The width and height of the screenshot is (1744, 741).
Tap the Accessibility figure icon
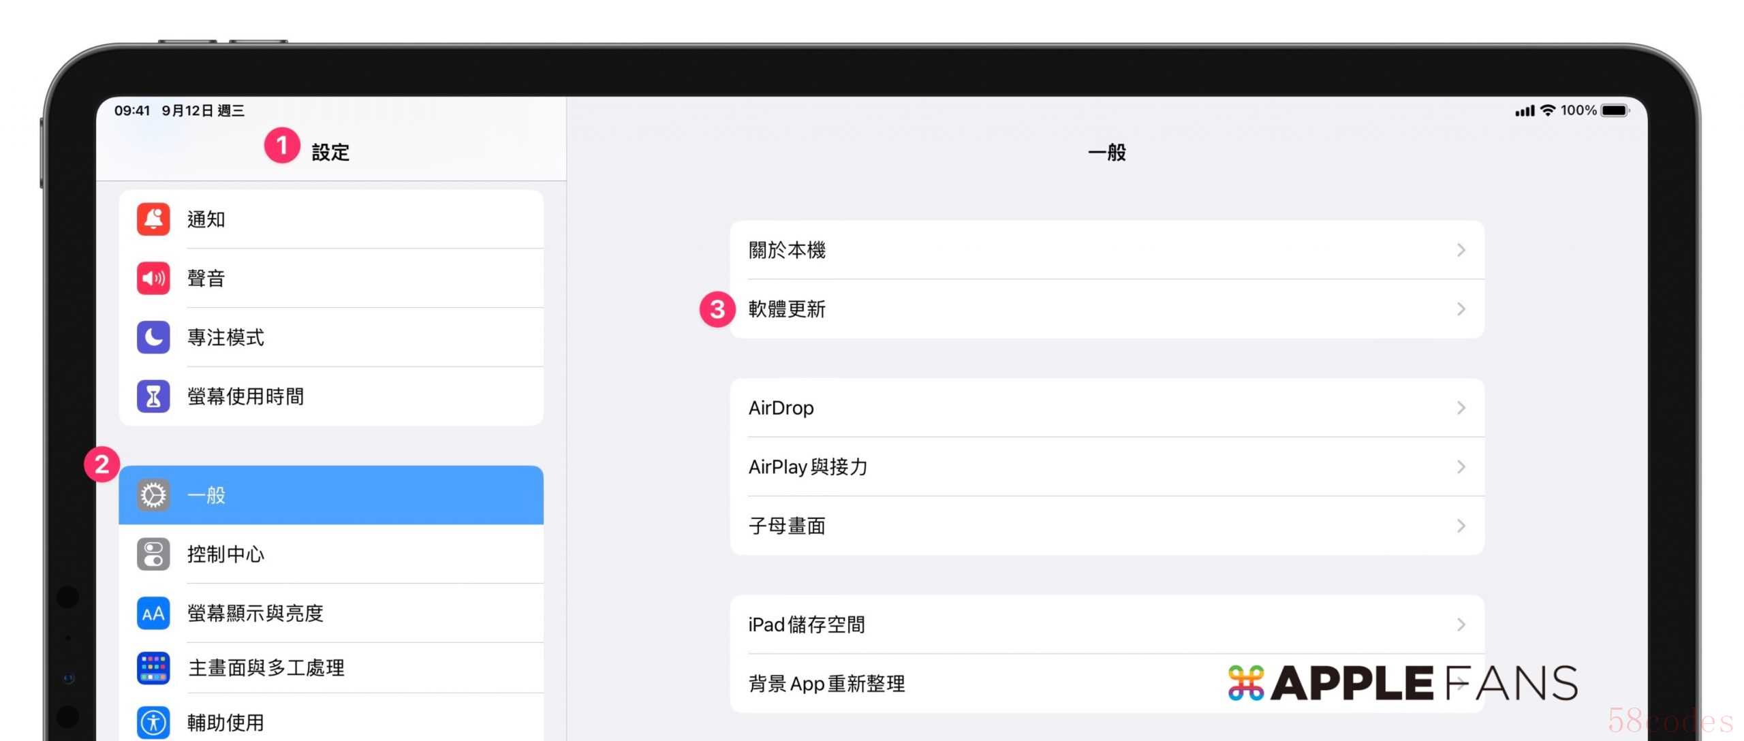tap(153, 722)
